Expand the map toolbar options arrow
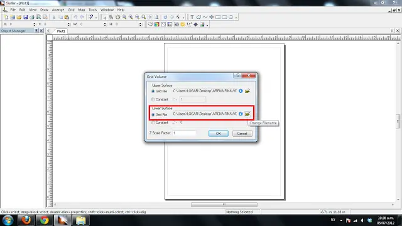 click(x=207, y=25)
